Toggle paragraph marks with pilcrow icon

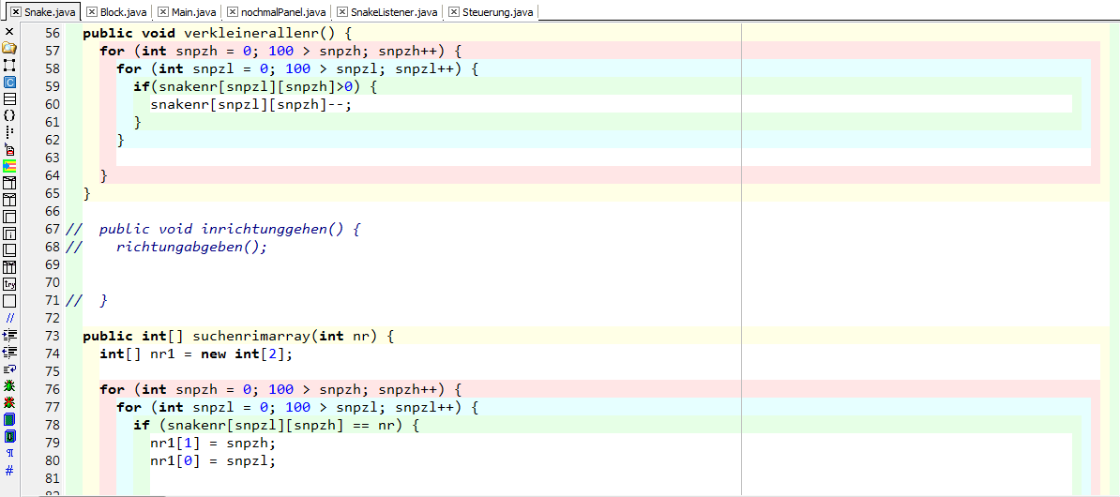(x=9, y=453)
